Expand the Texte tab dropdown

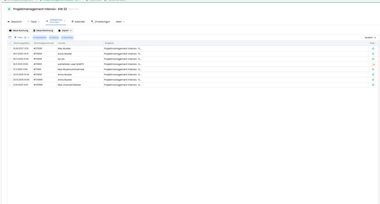pyautogui.click(x=39, y=22)
